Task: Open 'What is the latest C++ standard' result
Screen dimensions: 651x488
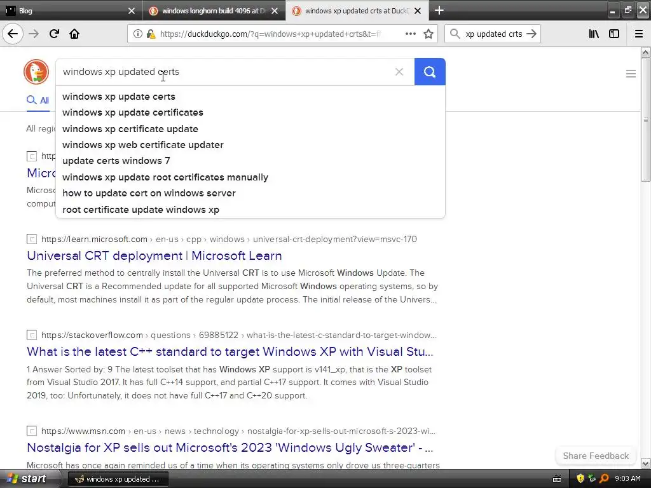Action: click(230, 351)
